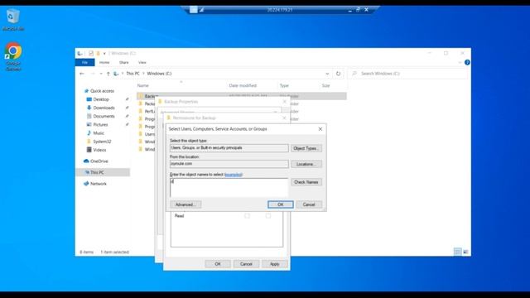
Task: Close the Backup Properties dialog
Action: 284,101
